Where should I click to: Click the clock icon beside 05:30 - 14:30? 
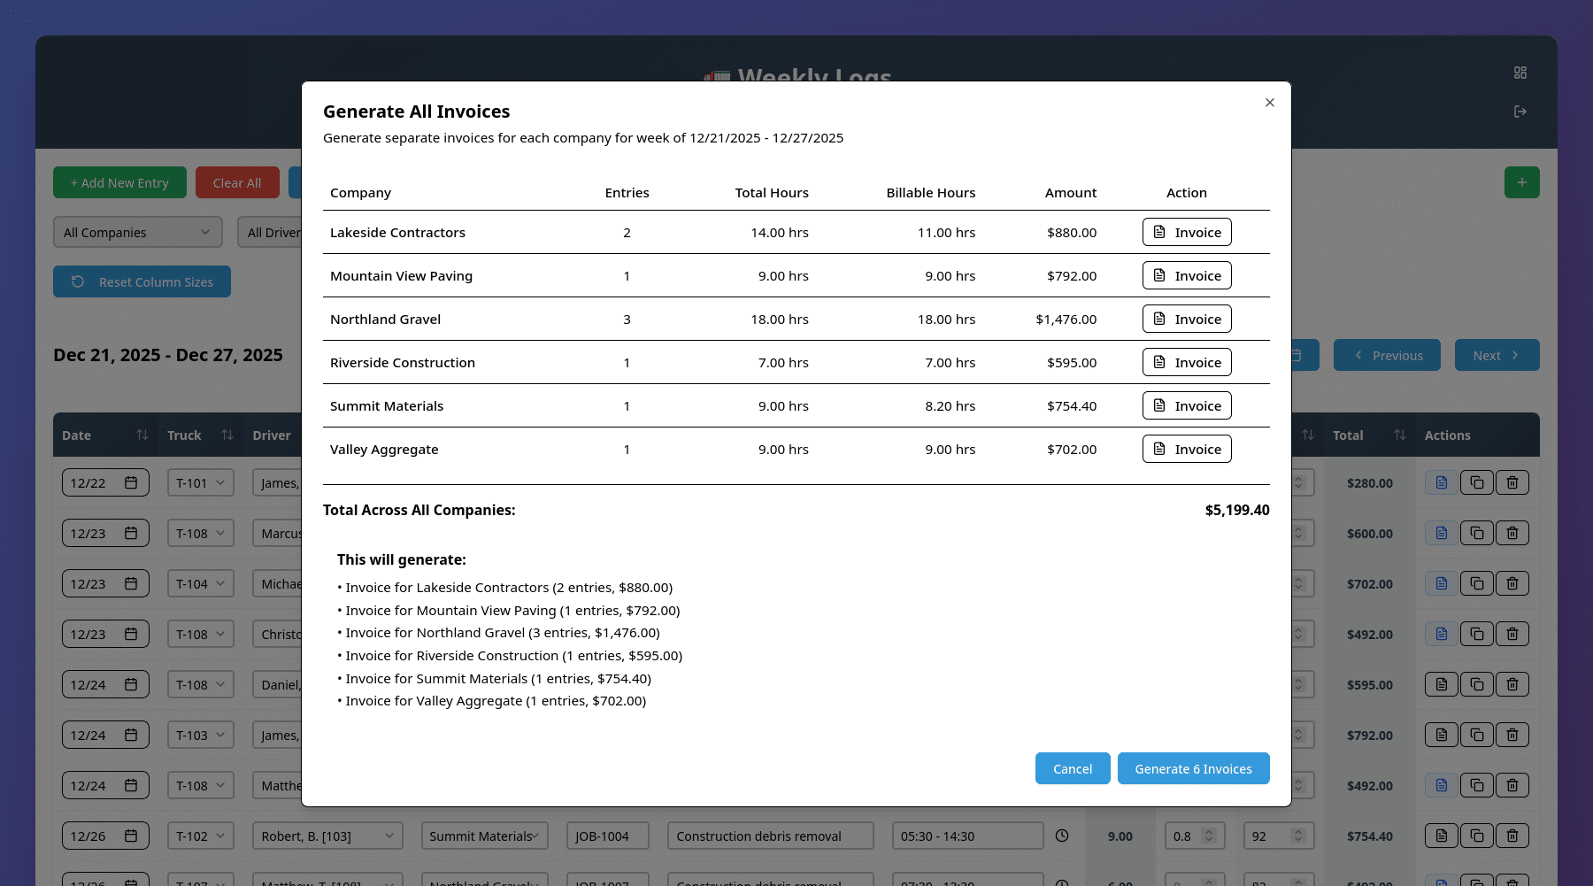click(x=1062, y=836)
